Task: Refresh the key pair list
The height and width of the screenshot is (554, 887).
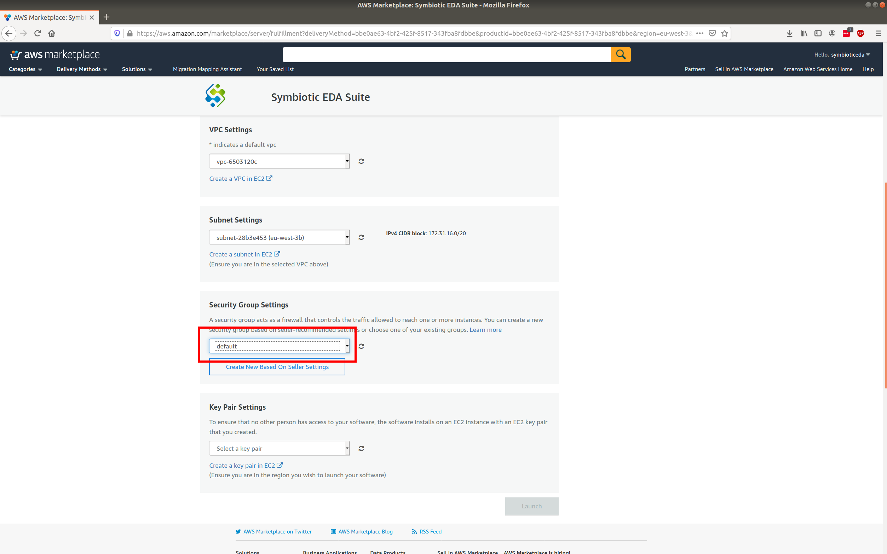Action: [361, 449]
